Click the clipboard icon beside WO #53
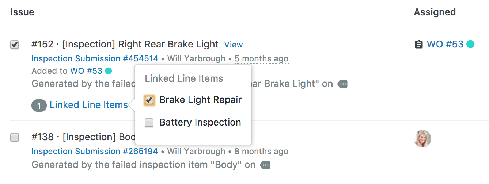489x184 pixels. point(418,45)
